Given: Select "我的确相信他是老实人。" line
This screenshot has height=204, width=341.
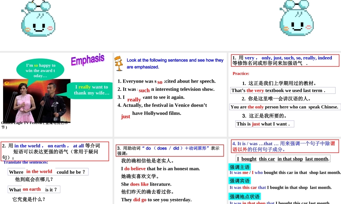Looking at the screenshot, I should click(x=148, y=161).
